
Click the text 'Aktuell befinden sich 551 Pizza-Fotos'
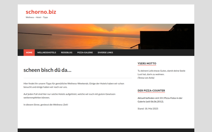[x=160, y=100]
